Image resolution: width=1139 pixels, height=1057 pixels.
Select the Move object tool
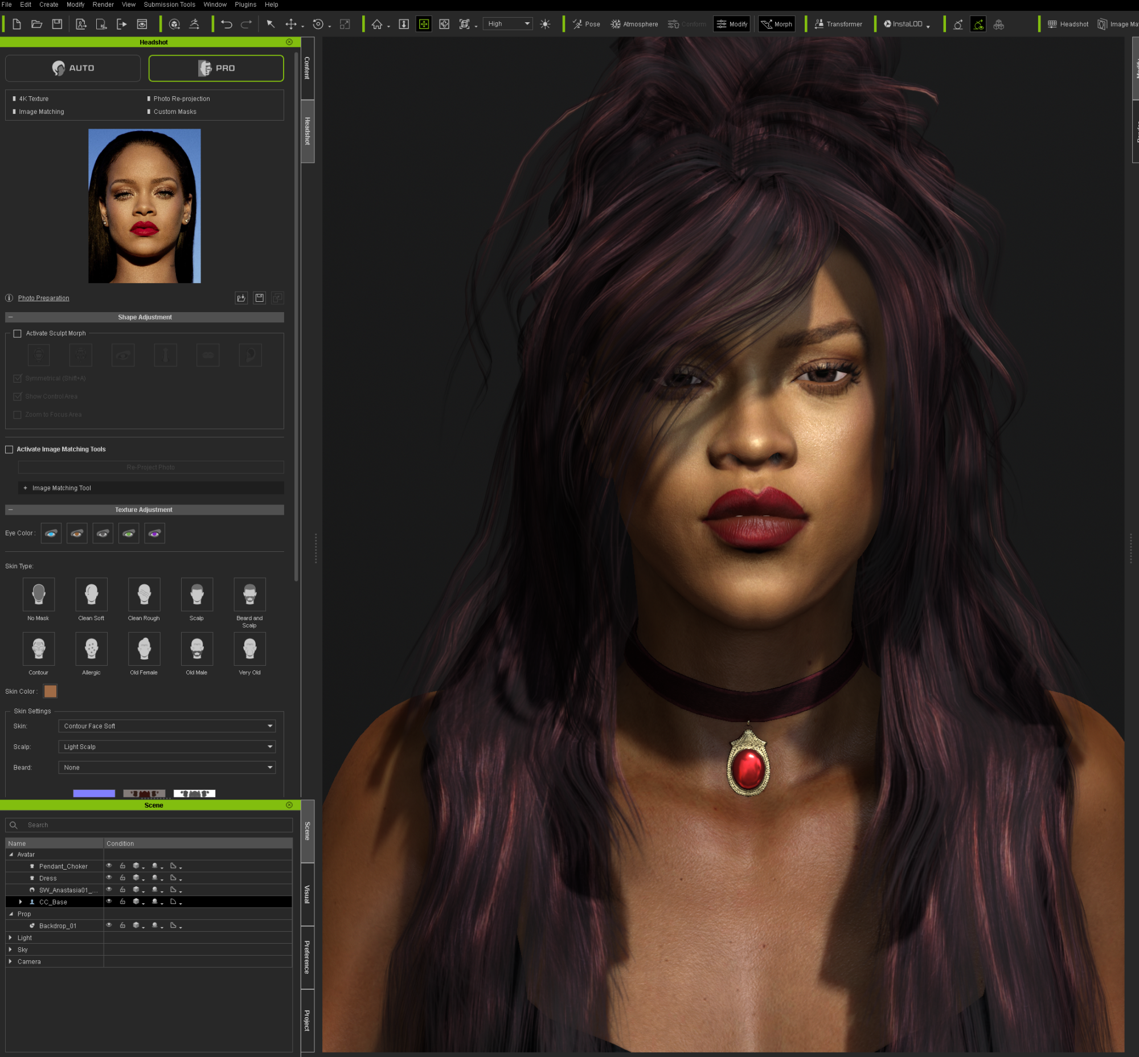click(x=291, y=24)
